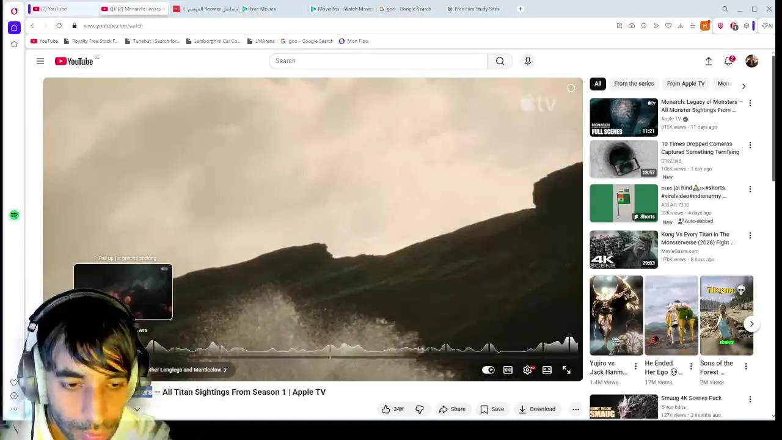This screenshot has height=440, width=782.
Task: Click the search magnifier button
Action: pos(500,61)
